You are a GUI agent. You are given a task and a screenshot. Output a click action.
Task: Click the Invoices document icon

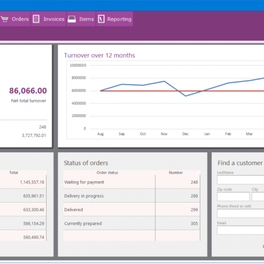[36, 19]
